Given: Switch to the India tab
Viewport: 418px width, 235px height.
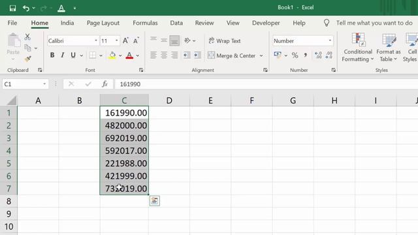Looking at the screenshot, I should pos(67,23).
